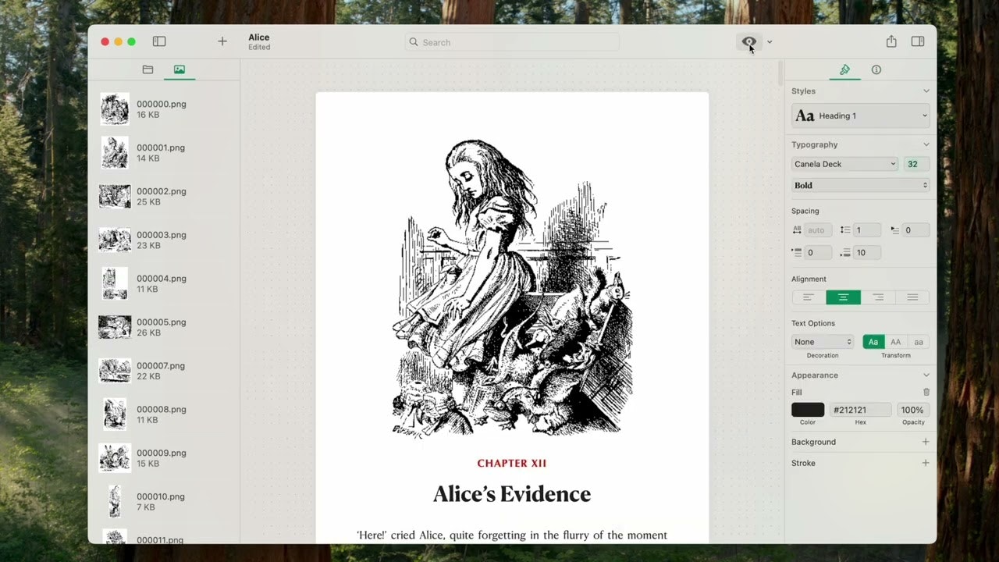
Task: Open the info inspector tab
Action: [876, 69]
